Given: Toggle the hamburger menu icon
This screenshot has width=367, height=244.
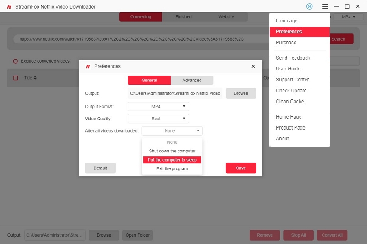Looking at the screenshot, I should (x=325, y=6).
